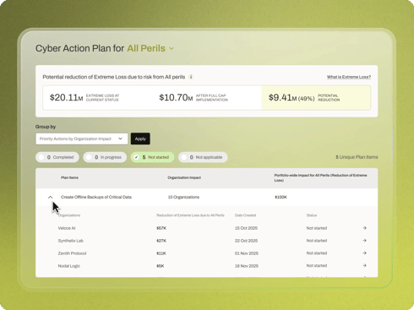414x310 pixels.
Task: Click the 01 Nov 2025 date cell
Action: click(x=247, y=253)
